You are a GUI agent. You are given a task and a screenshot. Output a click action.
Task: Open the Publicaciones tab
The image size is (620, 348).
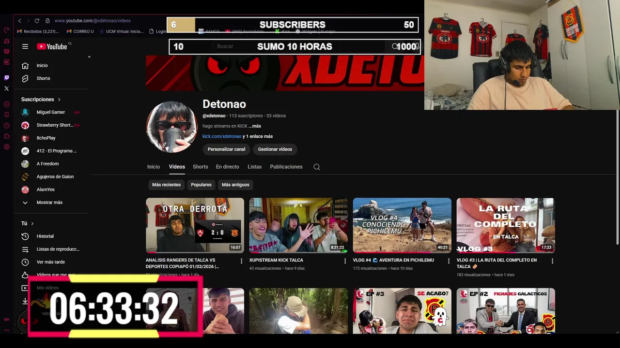tap(286, 167)
